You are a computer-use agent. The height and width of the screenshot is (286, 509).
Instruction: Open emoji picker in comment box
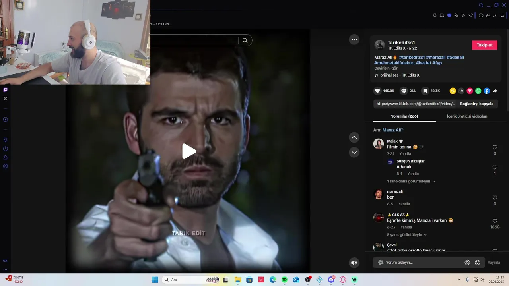(x=478, y=263)
